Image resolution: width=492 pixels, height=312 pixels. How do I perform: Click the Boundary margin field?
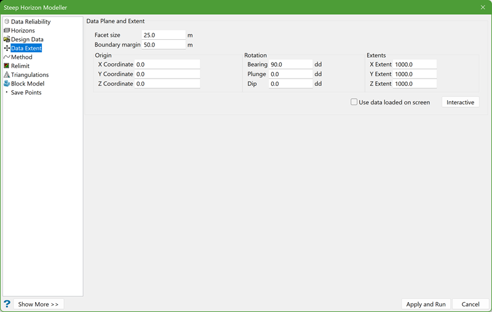click(164, 45)
